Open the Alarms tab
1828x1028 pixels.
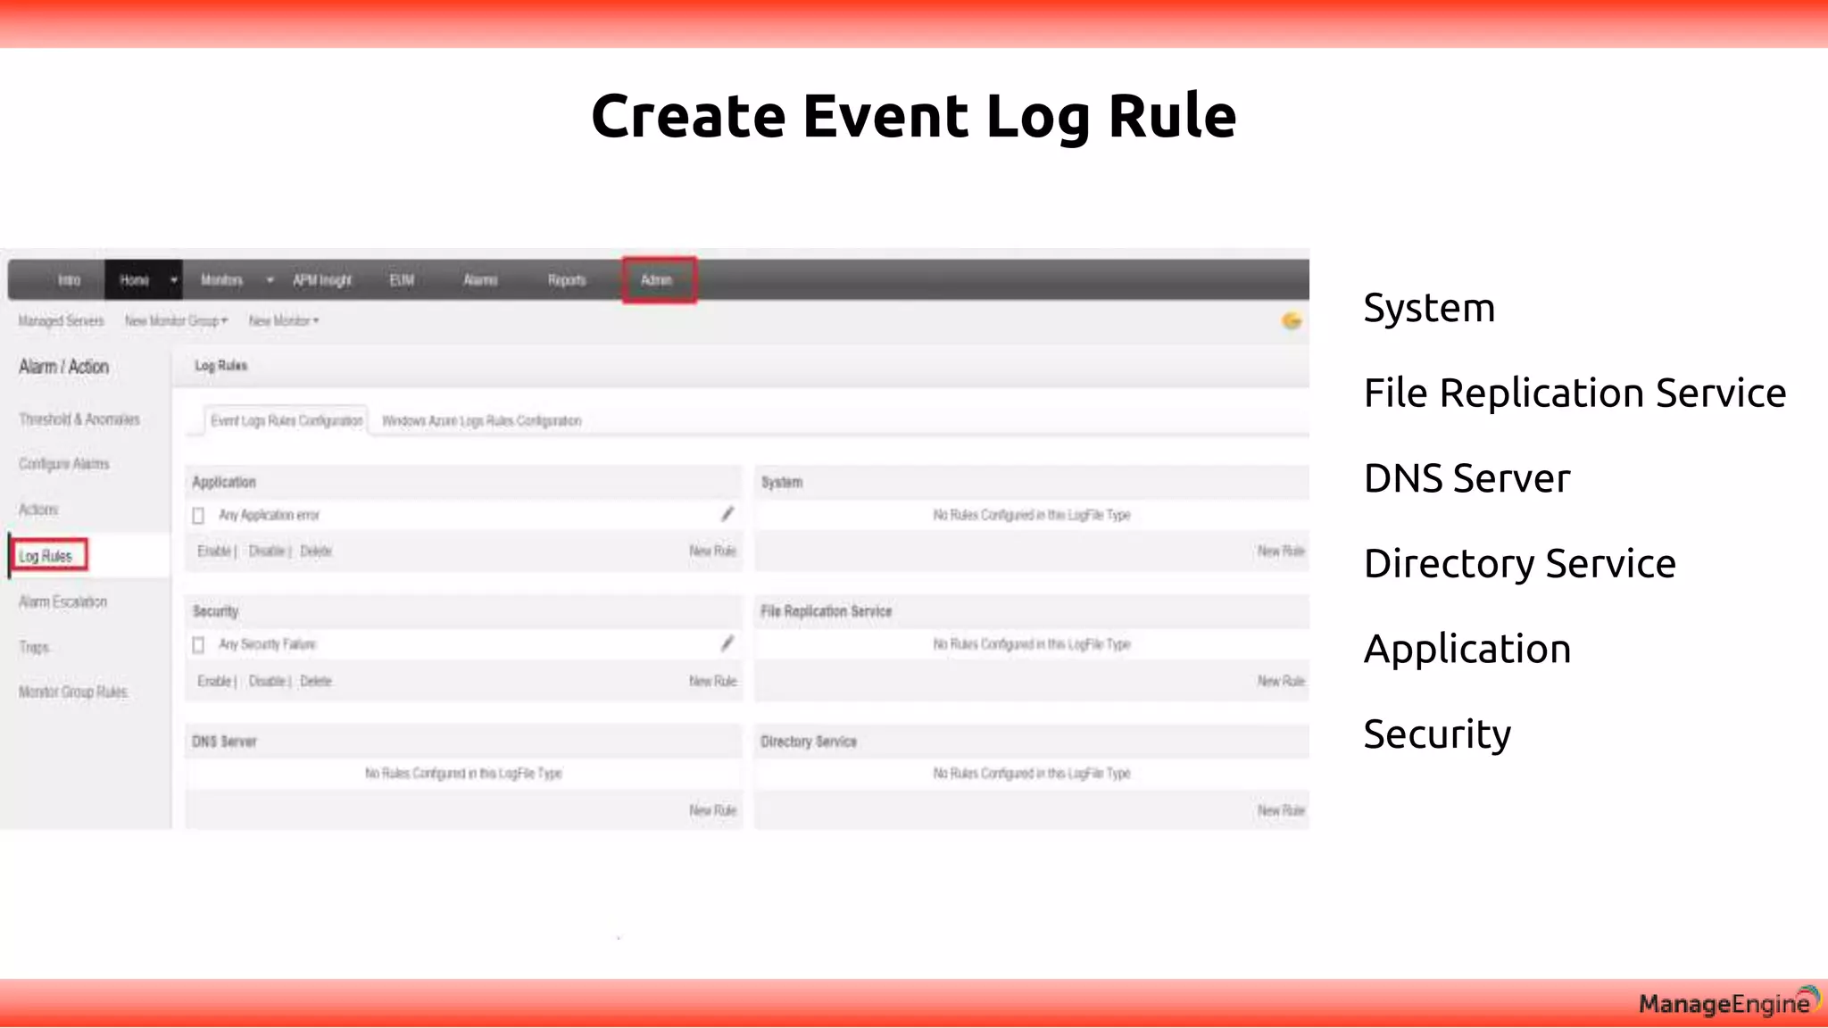click(480, 280)
